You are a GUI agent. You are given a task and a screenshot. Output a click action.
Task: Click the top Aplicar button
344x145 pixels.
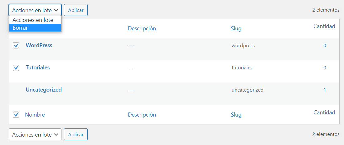pyautogui.click(x=76, y=10)
